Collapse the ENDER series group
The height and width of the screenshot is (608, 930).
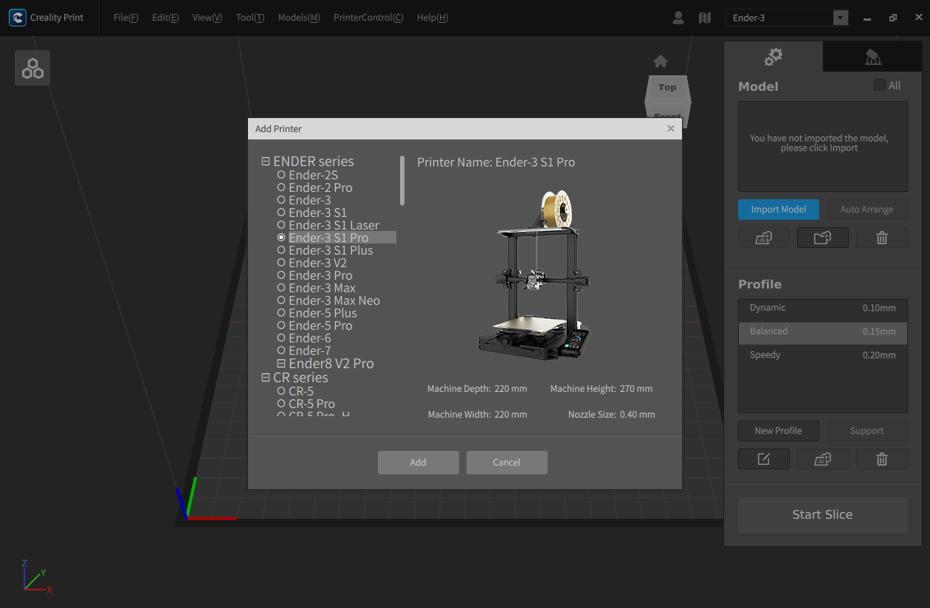tap(266, 162)
